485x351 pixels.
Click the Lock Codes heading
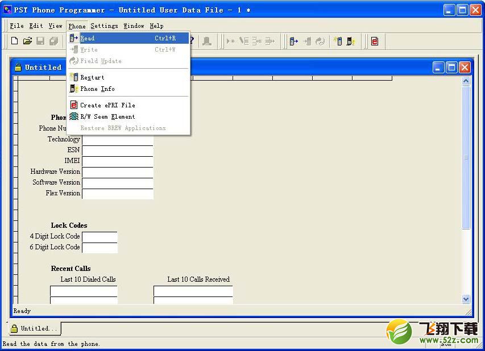69,225
